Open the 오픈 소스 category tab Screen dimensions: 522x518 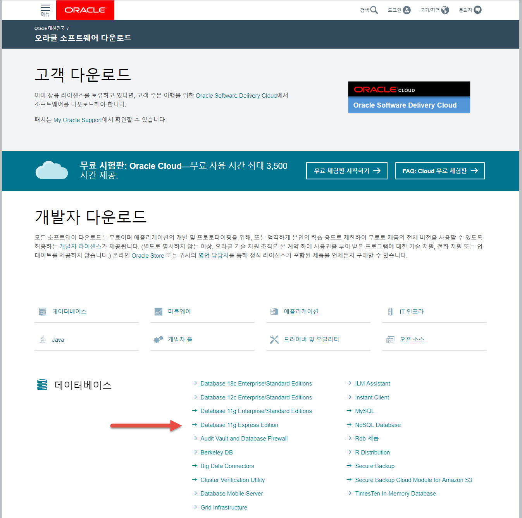pyautogui.click(x=434, y=339)
